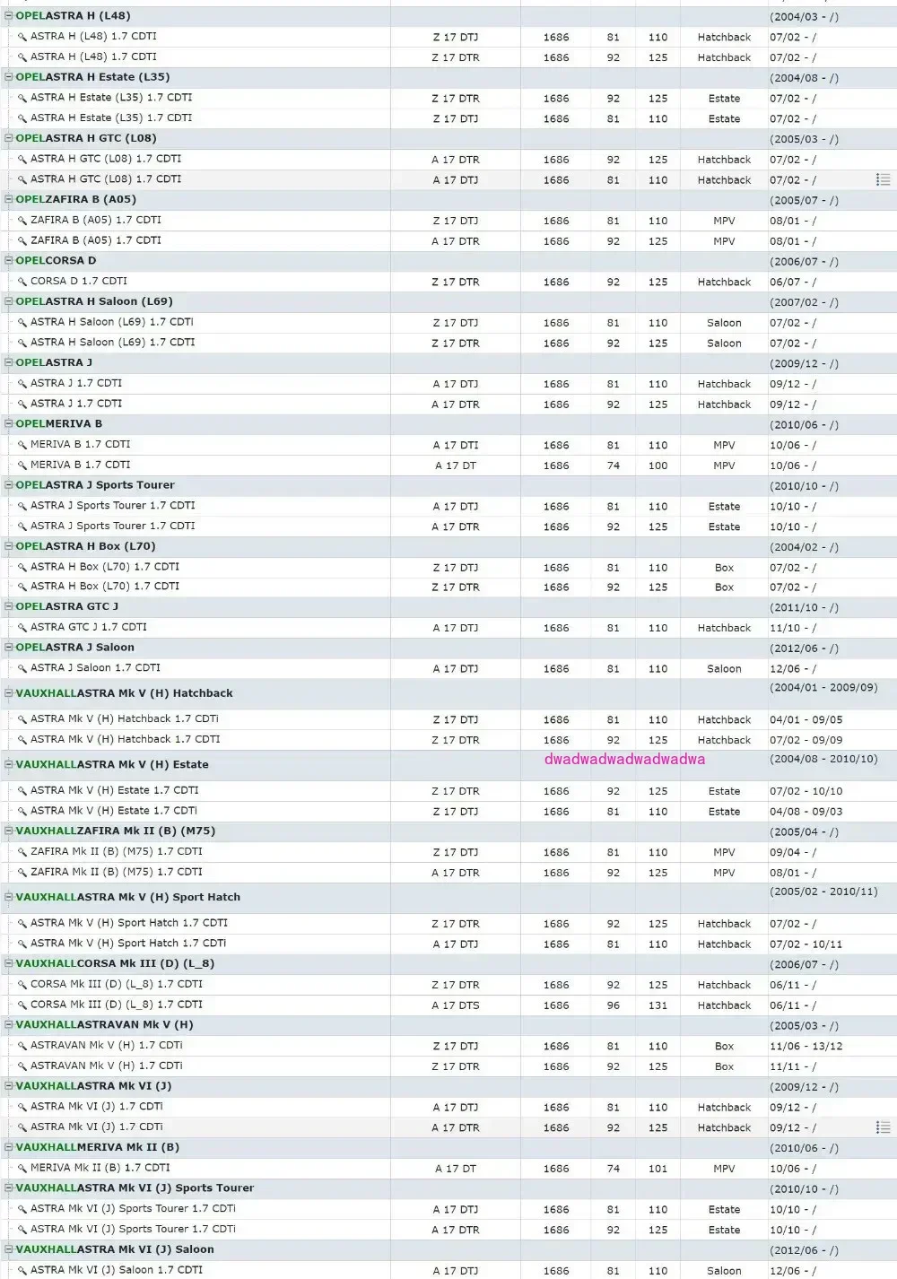Click the magnifier icon beside CORSA D 1.7 CDTI
The image size is (897, 1279).
pos(22,282)
